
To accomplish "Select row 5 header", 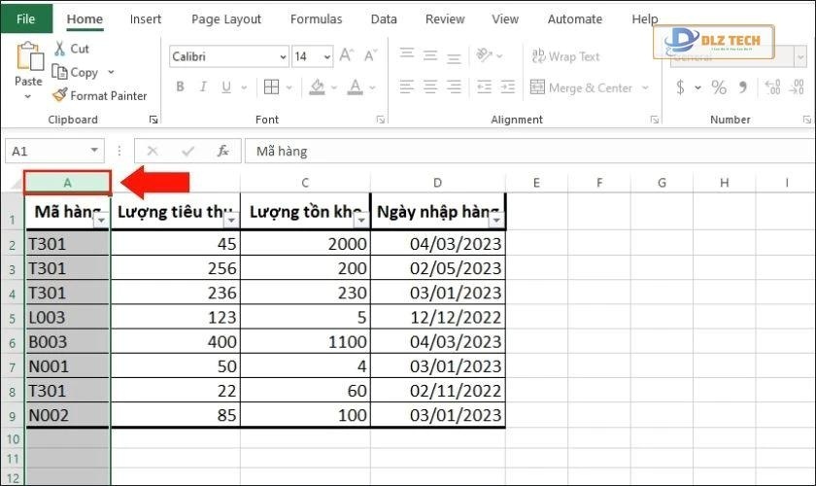I will pos(13,318).
